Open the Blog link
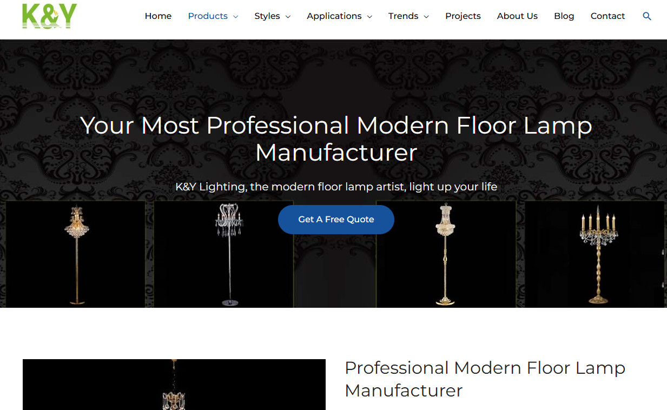This screenshot has height=410, width=667. (564, 16)
